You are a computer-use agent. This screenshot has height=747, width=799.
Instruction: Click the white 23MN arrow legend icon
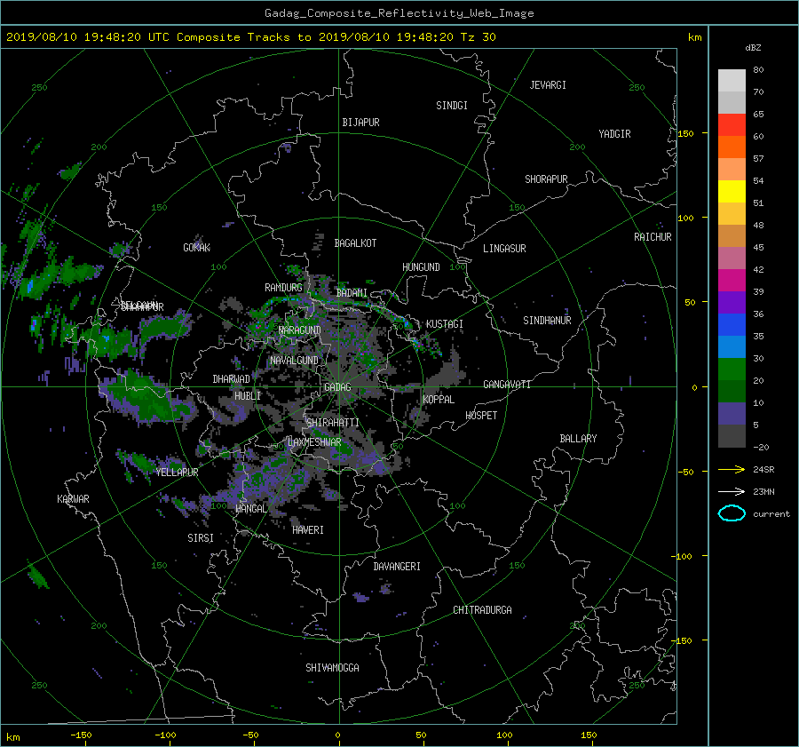coord(732,491)
